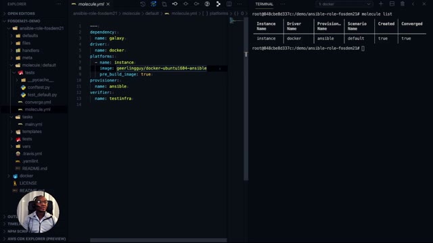Image resolution: width=433 pixels, height=243 pixels.
Task: Click ansible-role-fosdem21 breadcrumb segment
Action: [x=95, y=13]
